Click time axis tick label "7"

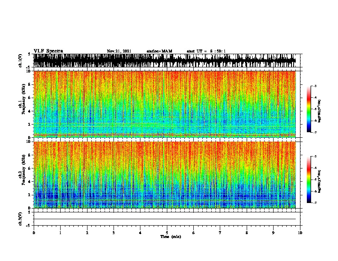tap(220, 233)
